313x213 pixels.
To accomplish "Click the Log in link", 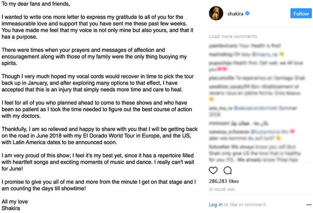I will (x=216, y=204).
